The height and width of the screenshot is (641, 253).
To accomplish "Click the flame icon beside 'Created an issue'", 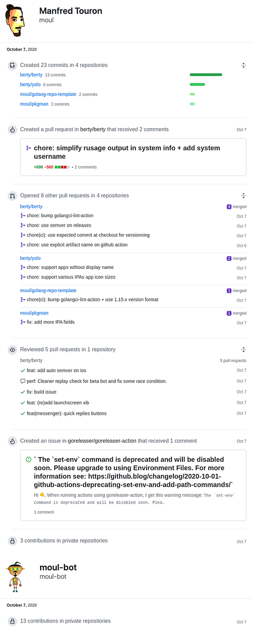I will point(12,441).
